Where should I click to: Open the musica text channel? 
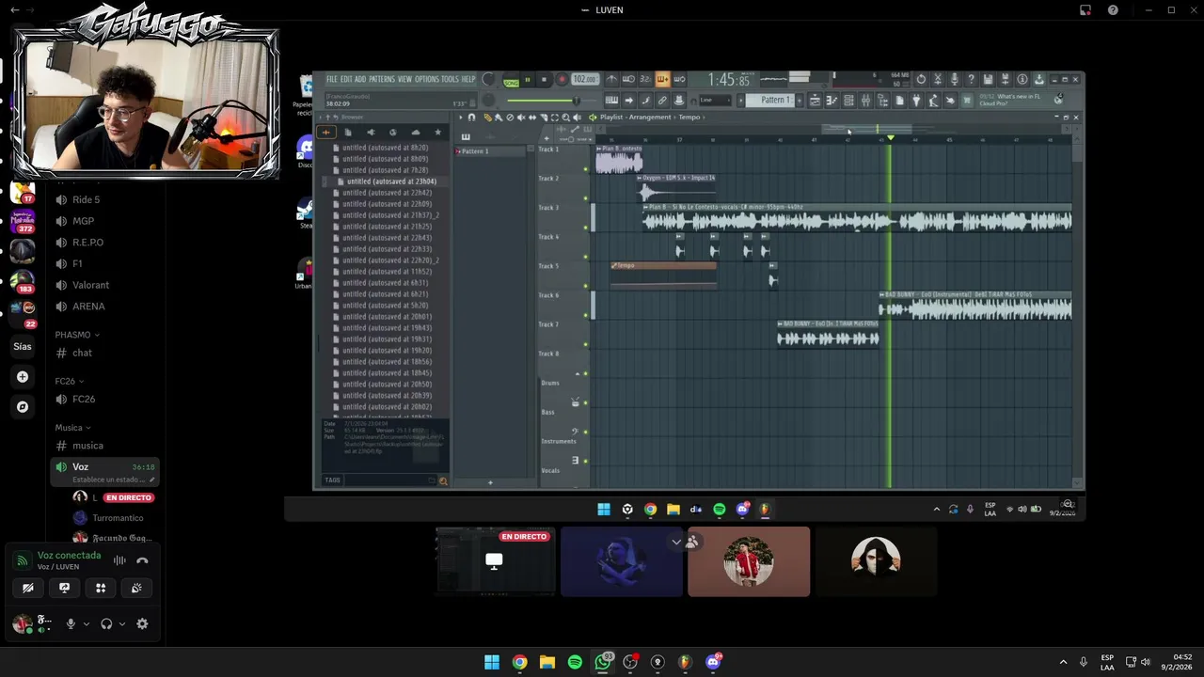(87, 446)
